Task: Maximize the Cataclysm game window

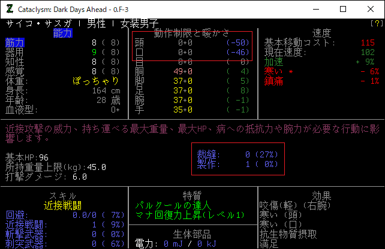Action: pyautogui.click(x=342, y=9)
